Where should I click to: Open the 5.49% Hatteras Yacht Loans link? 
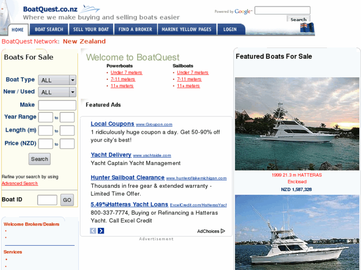coord(130,204)
